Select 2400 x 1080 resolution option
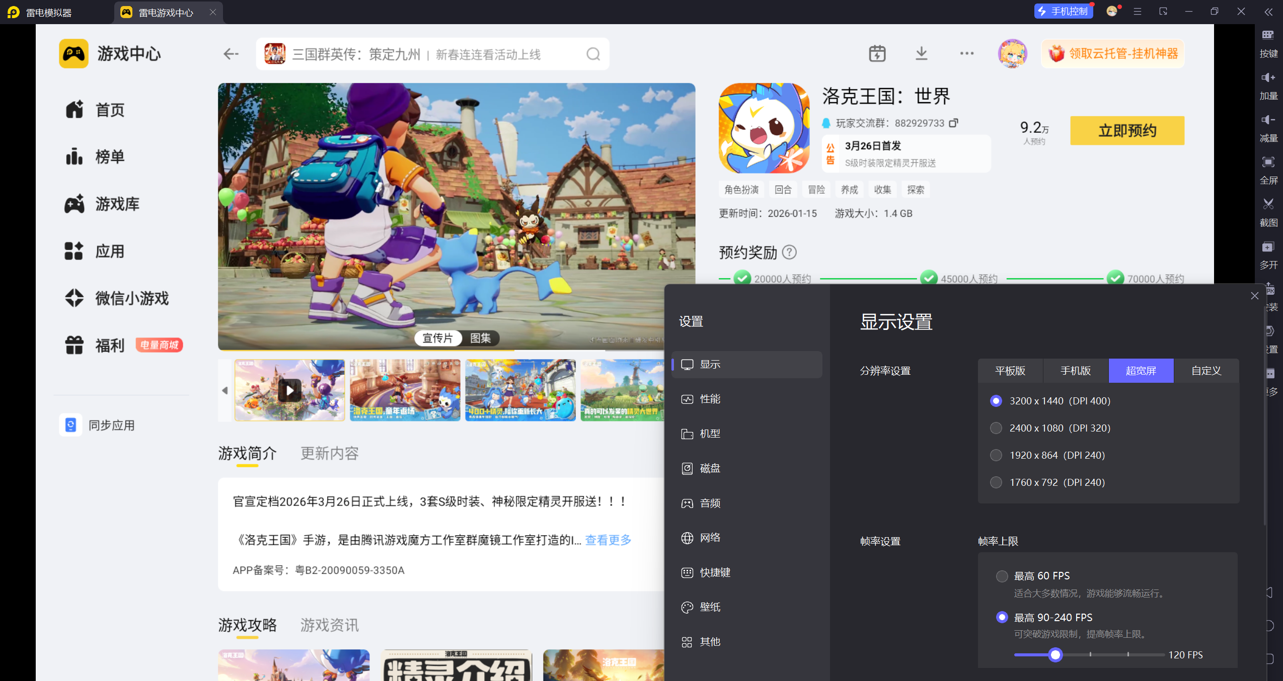The width and height of the screenshot is (1283, 681). pyautogui.click(x=996, y=428)
